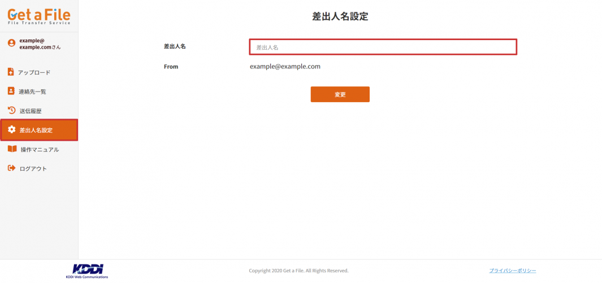Open the 操作マニュアル menu entry
The height and width of the screenshot is (283, 602).
tap(40, 150)
